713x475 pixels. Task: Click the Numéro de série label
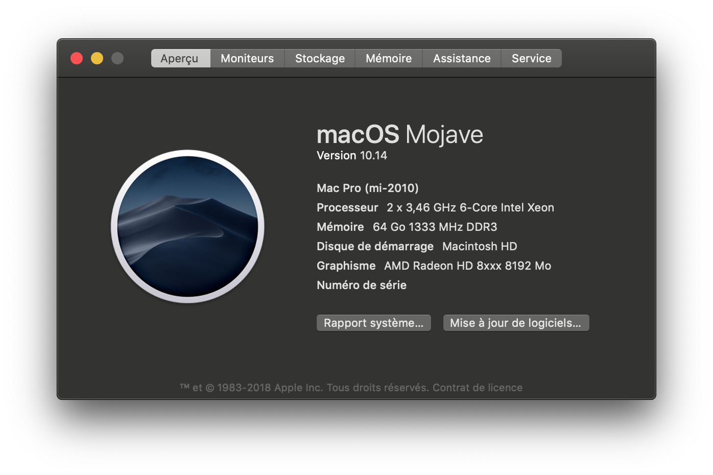click(x=362, y=285)
